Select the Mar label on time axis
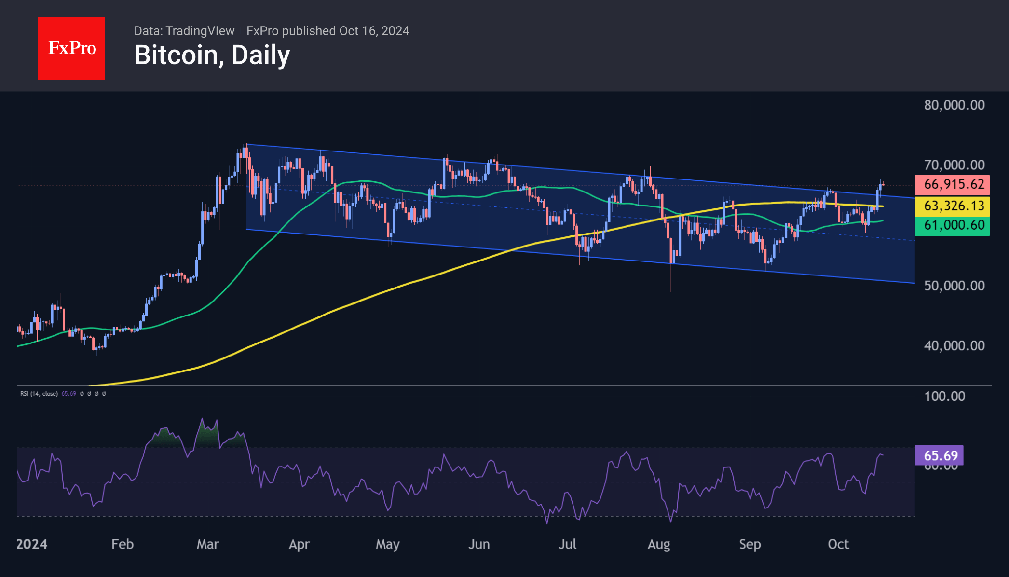Screen dimensions: 1009x577 point(207,544)
